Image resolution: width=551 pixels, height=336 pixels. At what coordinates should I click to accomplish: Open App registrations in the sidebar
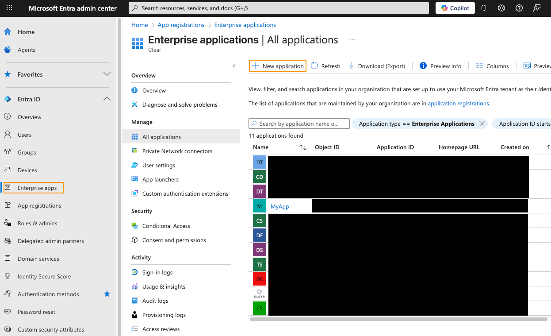39,205
